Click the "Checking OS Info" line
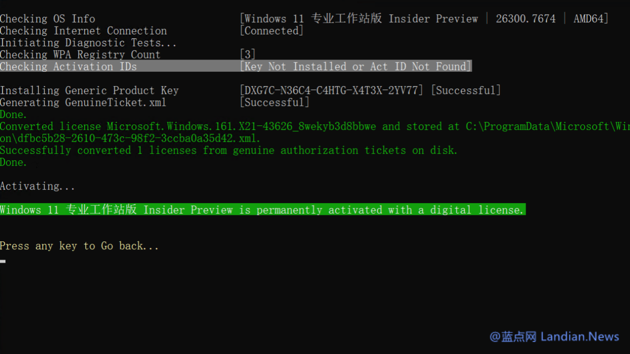This screenshot has width=630, height=354. point(48,19)
